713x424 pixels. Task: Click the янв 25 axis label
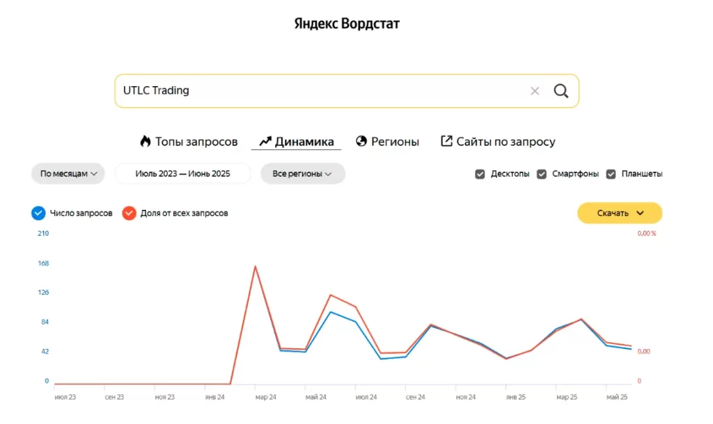[516, 397]
